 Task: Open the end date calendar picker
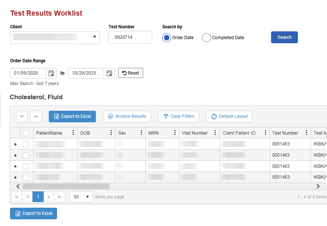click(x=109, y=73)
